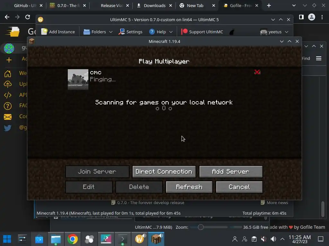Refresh the multiplayer server list
Image resolution: width=329 pixels, height=246 pixels.
[x=189, y=187]
